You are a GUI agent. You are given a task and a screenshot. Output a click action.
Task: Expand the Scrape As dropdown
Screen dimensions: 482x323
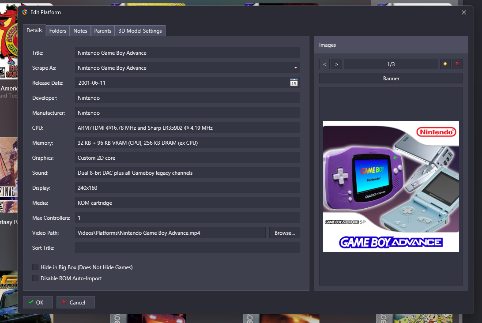point(295,68)
